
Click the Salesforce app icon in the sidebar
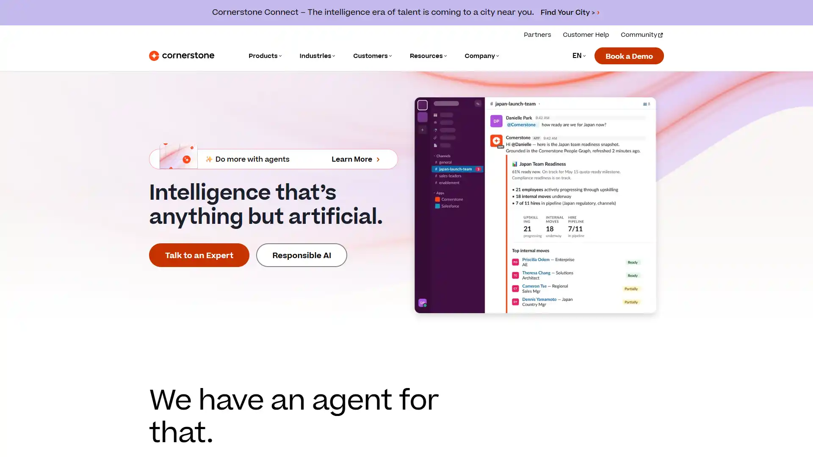click(x=437, y=206)
